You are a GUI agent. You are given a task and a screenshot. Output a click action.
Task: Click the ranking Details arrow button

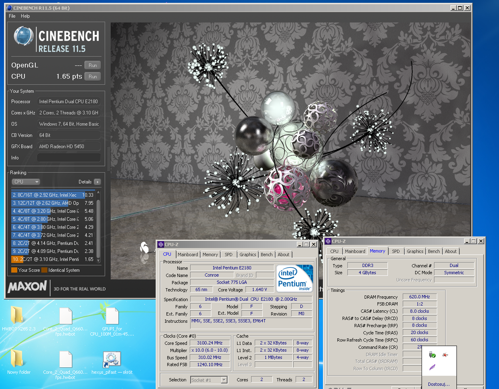coord(97,182)
